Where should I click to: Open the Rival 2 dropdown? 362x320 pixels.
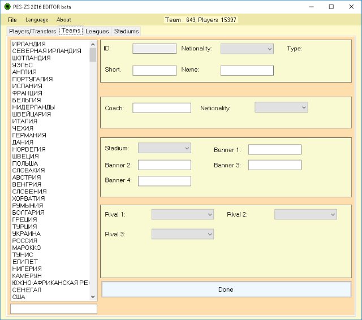point(305,214)
